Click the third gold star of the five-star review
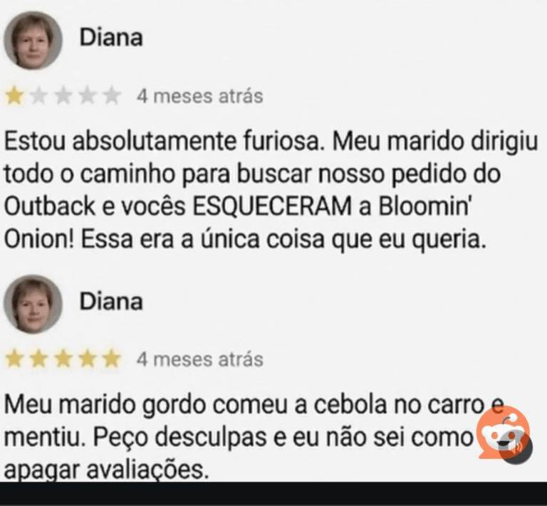The image size is (547, 506). (63, 359)
